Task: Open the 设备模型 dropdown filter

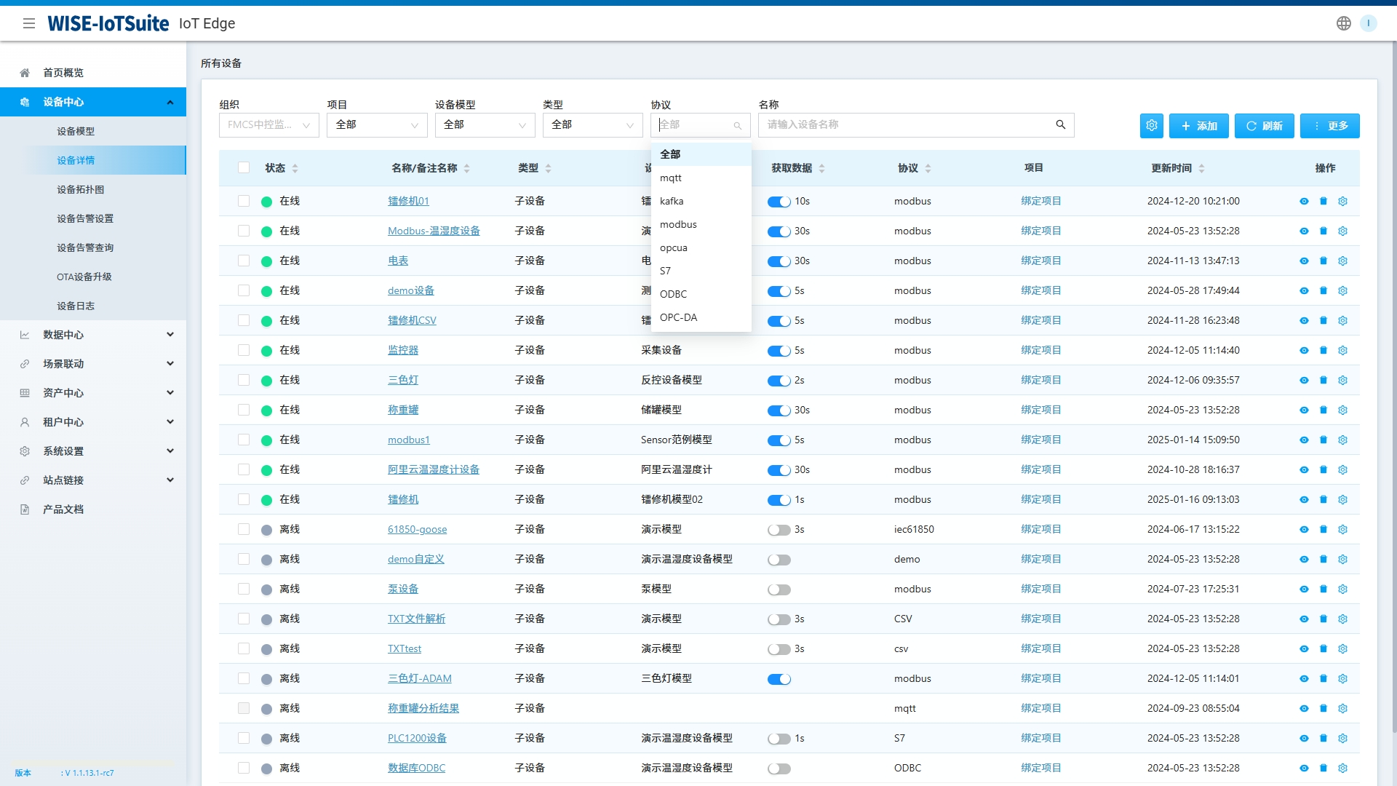Action: tap(485, 125)
